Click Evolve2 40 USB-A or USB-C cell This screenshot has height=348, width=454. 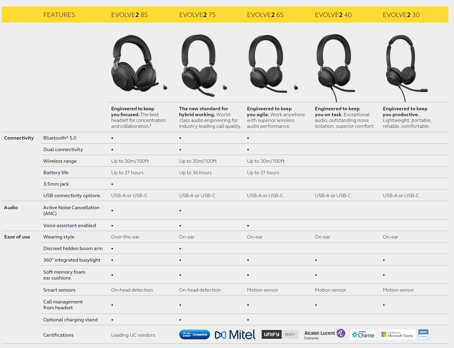pos(333,196)
